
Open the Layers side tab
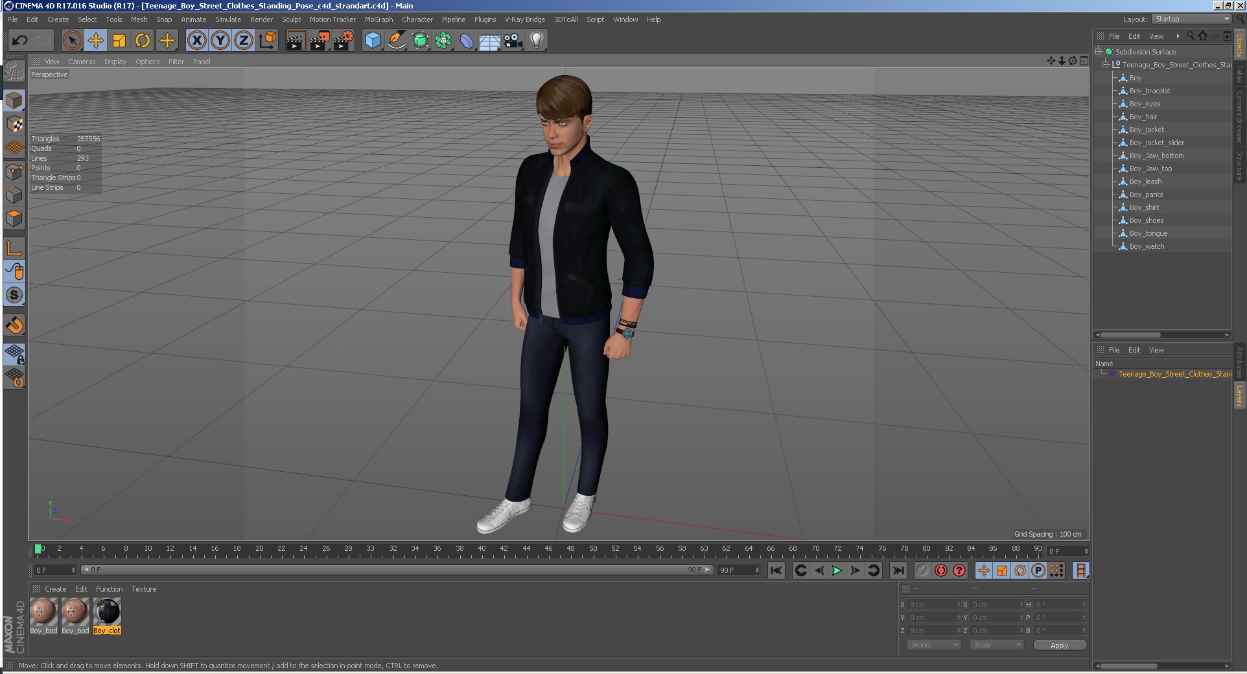click(x=1239, y=395)
